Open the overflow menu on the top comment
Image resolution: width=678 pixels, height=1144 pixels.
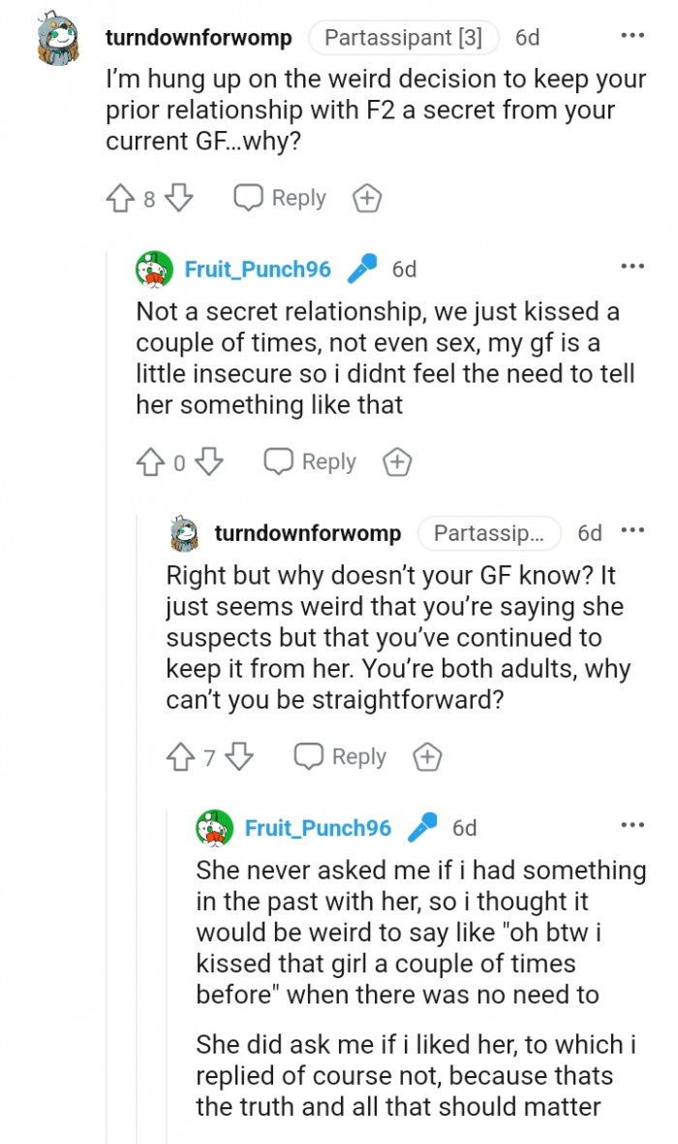[x=632, y=35]
